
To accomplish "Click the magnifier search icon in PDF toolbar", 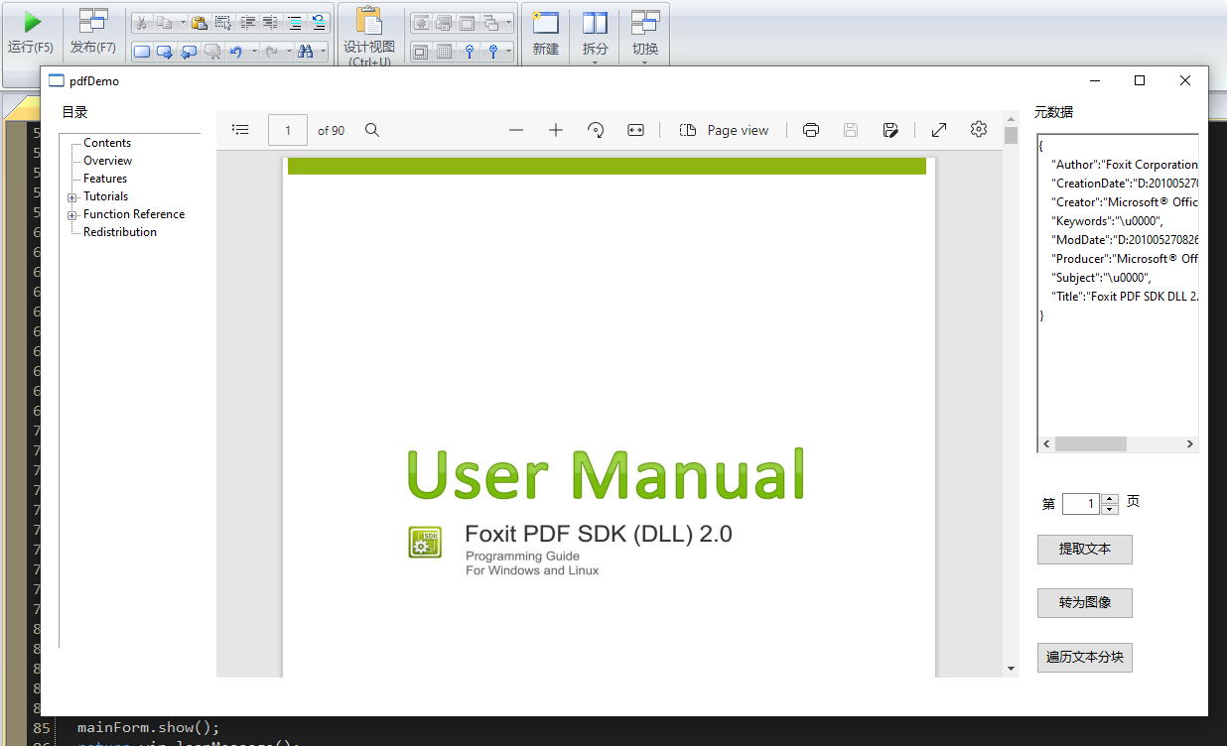I will [372, 130].
